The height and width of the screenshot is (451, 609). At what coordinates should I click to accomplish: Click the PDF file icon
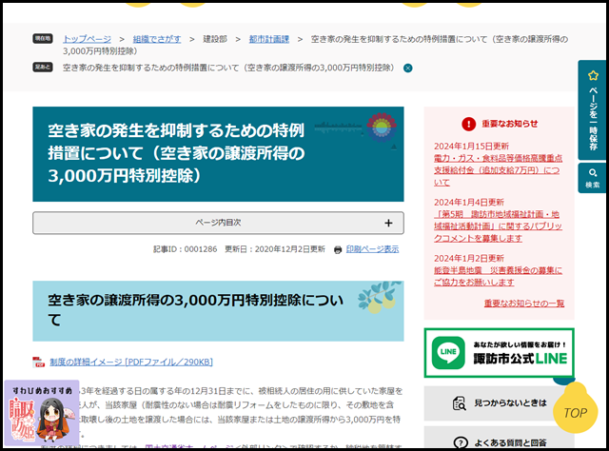pyautogui.click(x=38, y=363)
